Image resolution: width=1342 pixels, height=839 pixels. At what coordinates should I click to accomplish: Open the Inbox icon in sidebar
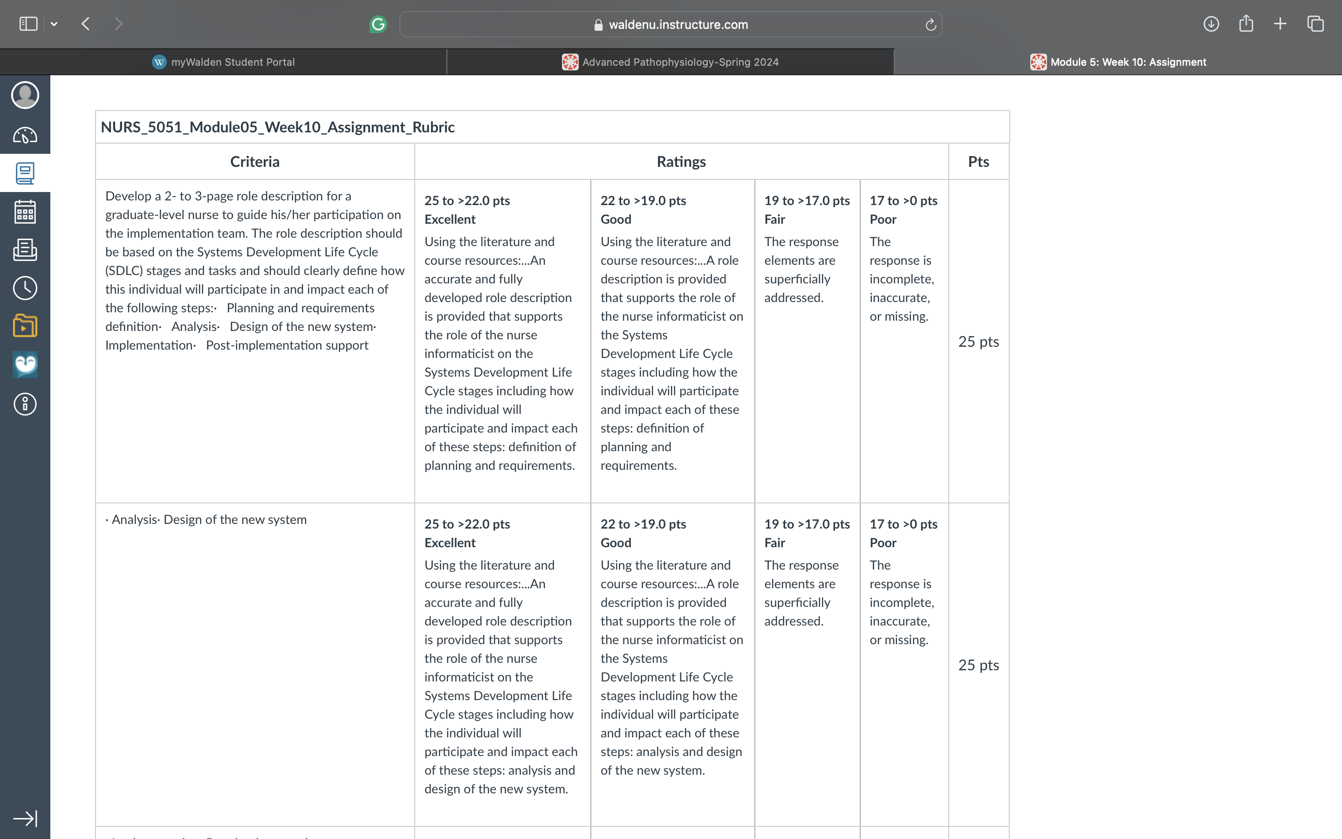25,250
